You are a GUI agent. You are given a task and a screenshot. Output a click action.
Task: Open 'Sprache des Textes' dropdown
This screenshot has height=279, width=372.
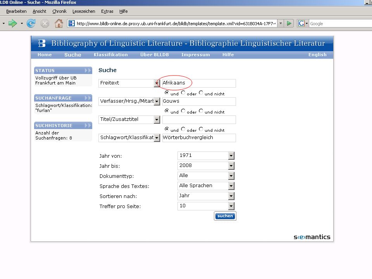point(231,186)
